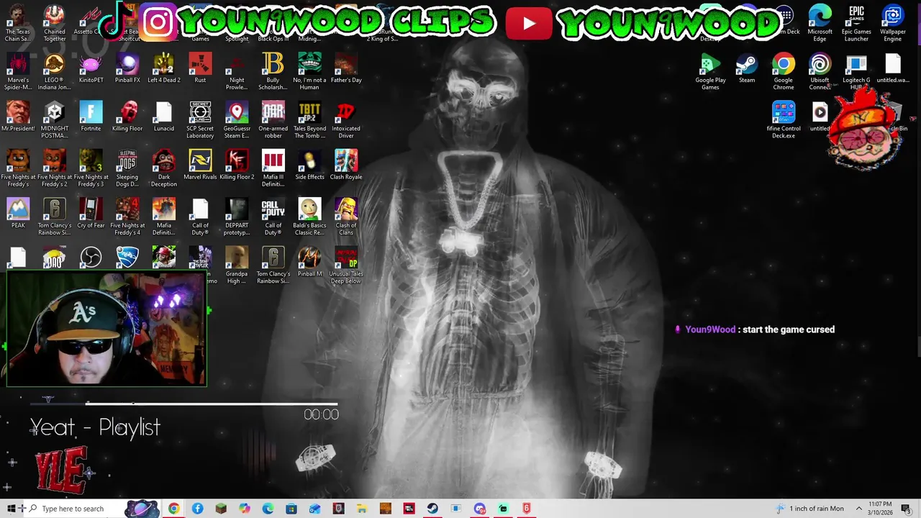Open the weather rain forecast widget
Image resolution: width=921 pixels, height=518 pixels.
pyautogui.click(x=809, y=509)
